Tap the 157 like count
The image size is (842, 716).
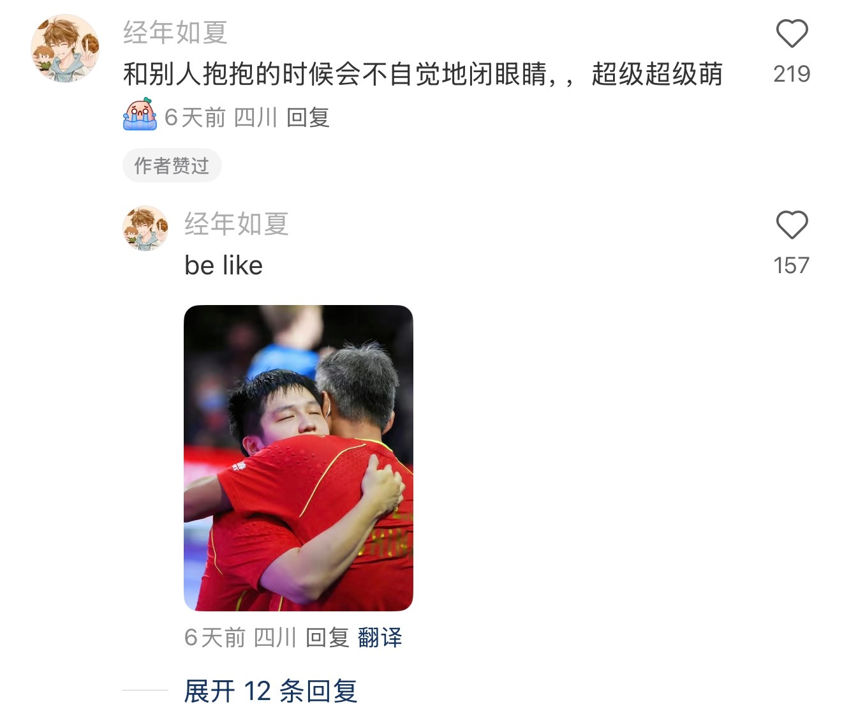(x=792, y=265)
